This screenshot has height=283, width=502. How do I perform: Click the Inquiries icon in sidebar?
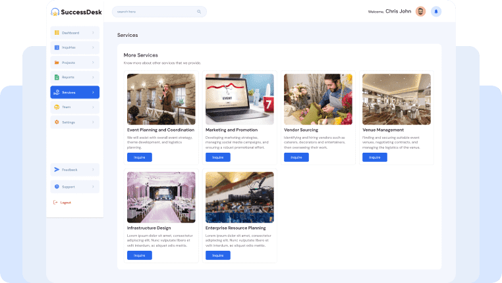[57, 47]
